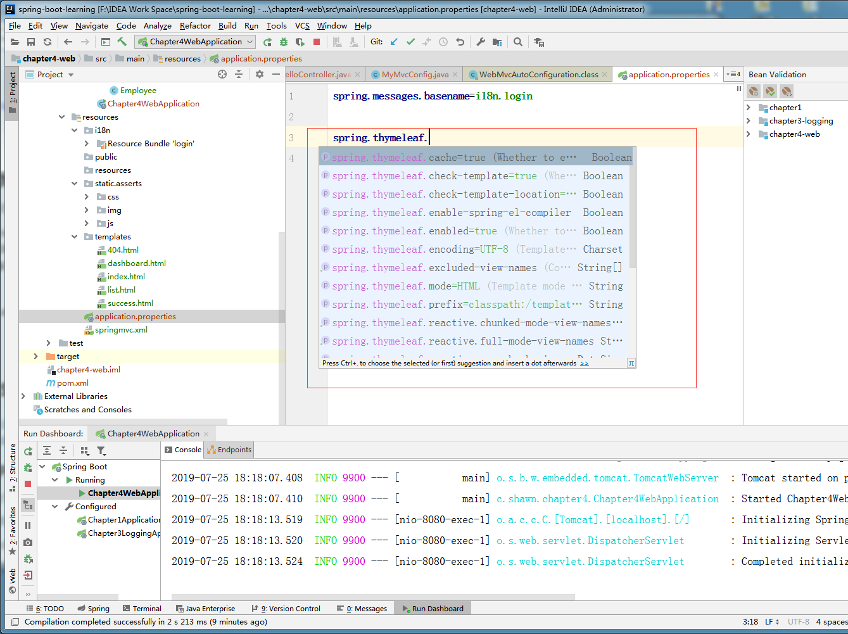Open Project Structure from the toolbar
The image size is (848, 634).
(497, 42)
